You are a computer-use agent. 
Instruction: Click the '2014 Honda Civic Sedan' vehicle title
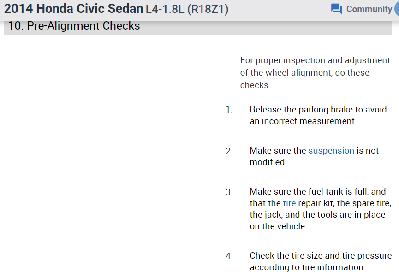[x=73, y=9]
